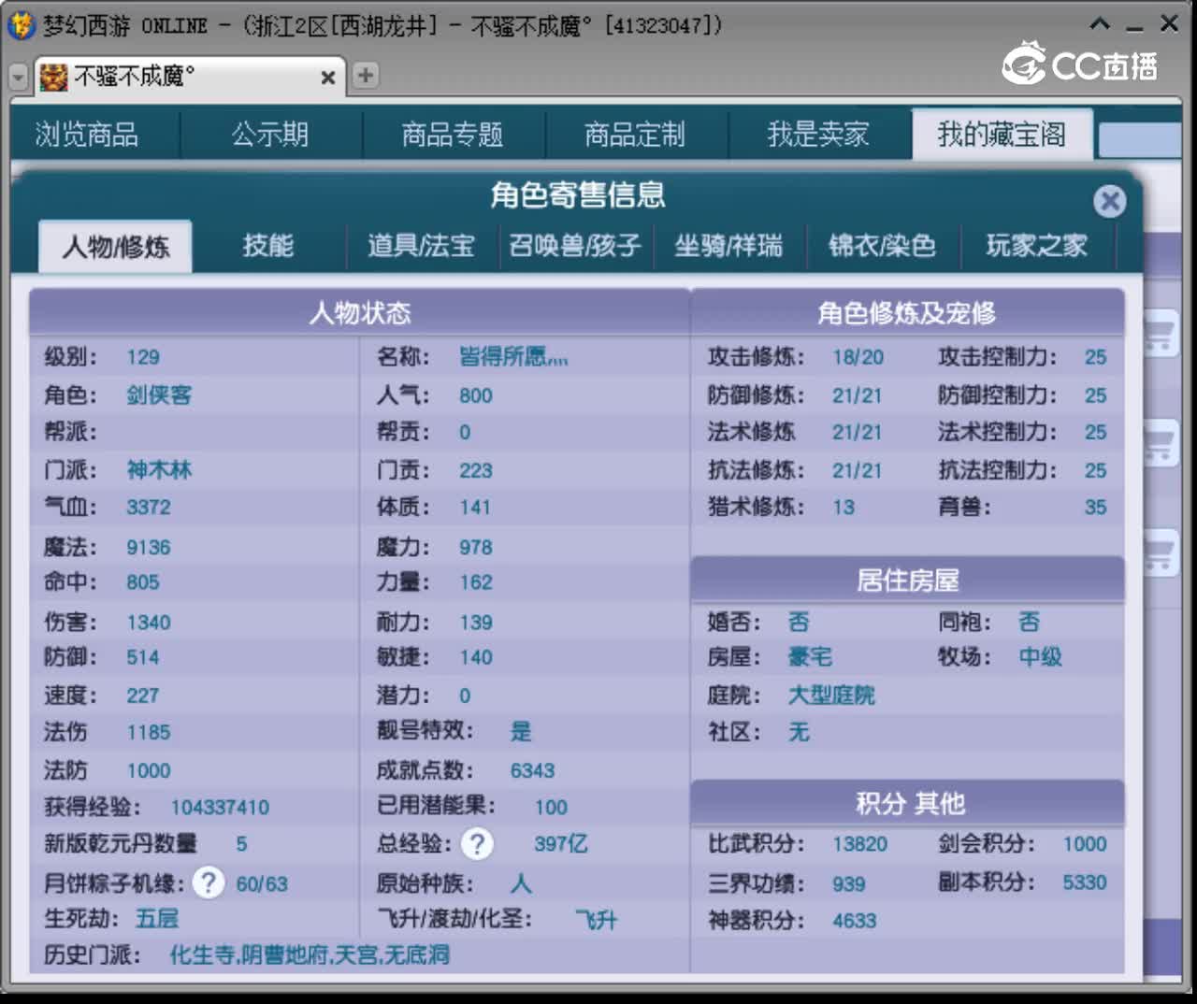
Task: Click the 门贡 value 223
Action: [x=475, y=470]
